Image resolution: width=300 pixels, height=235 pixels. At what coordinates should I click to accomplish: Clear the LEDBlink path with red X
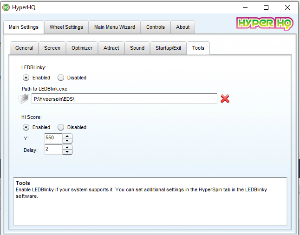(225, 99)
